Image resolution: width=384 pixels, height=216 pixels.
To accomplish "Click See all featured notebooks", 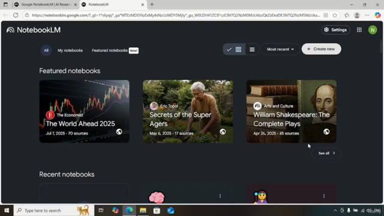I will coord(326,153).
